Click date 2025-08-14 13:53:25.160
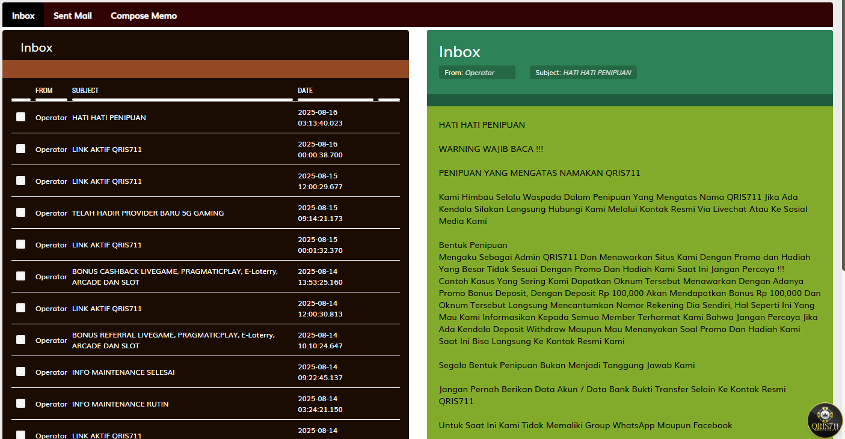The width and height of the screenshot is (845, 439). coord(321,277)
